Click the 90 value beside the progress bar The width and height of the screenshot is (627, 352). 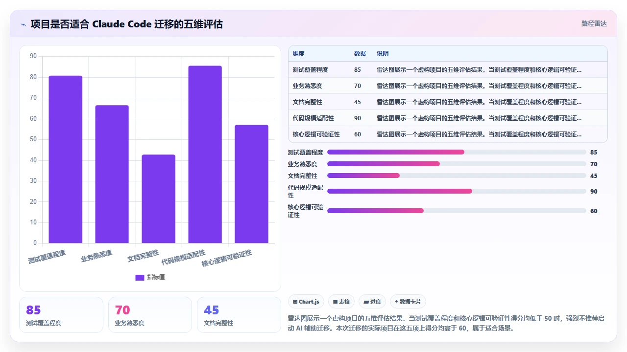(594, 192)
